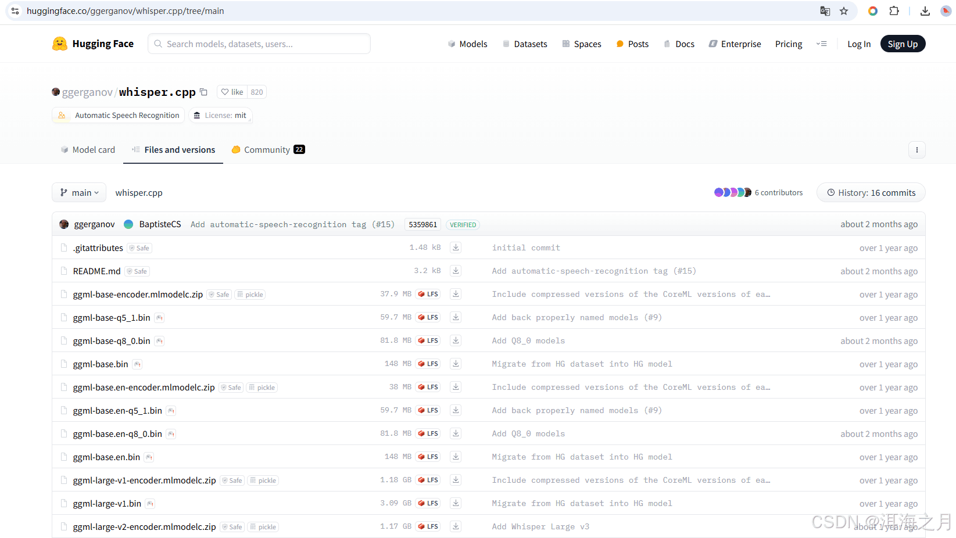Open History: 16 commits
Screen dimensions: 956x538
coord(871,193)
